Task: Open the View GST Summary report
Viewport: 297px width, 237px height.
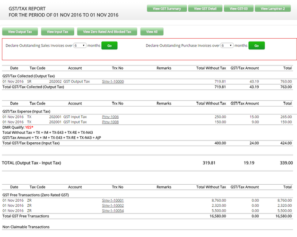Action: [x=166, y=8]
